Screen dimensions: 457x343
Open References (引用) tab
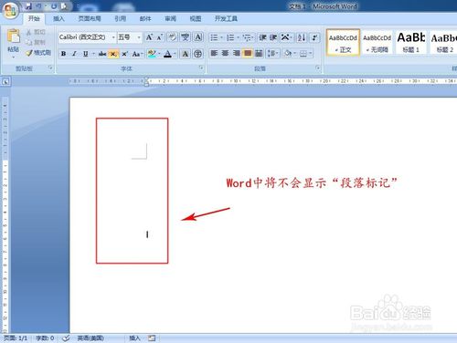pyautogui.click(x=121, y=18)
